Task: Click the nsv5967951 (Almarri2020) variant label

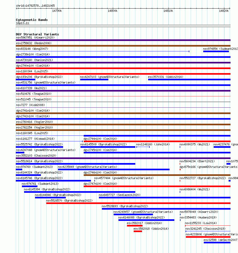Action: pyautogui.click(x=35, y=37)
